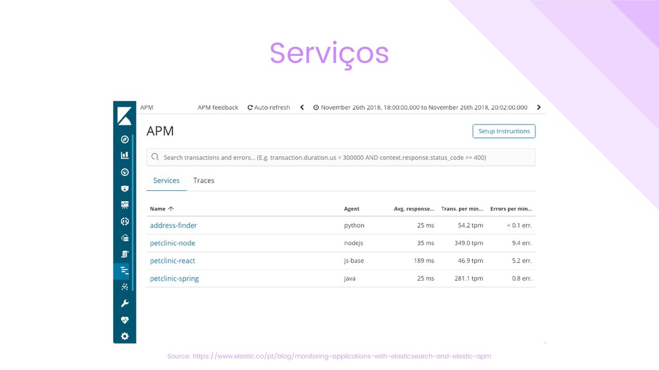This screenshot has width=659, height=370.
Task: Click the large APM page heading
Action: [x=160, y=131]
